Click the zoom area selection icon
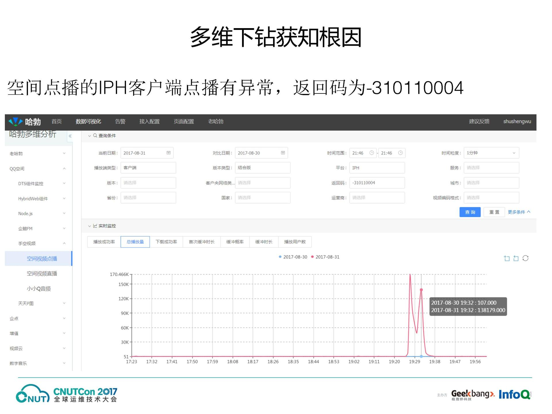Viewport: 552px width, 414px height. pos(507,258)
